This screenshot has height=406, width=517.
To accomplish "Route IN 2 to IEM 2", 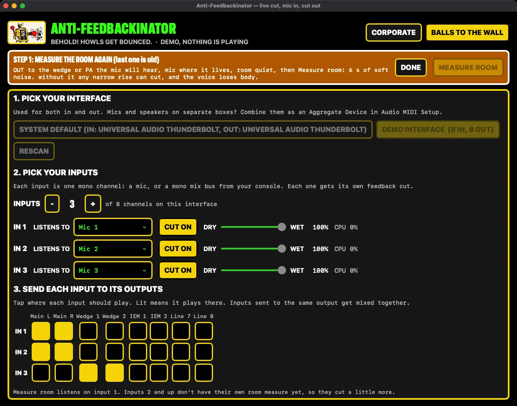I will [x=159, y=352].
